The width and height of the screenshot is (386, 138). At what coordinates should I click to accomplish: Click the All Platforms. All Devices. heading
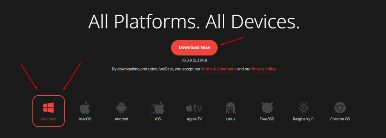coord(194,22)
